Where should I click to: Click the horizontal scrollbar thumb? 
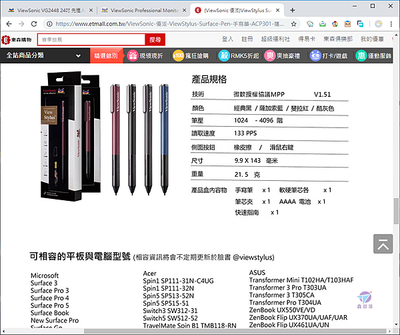point(235,331)
